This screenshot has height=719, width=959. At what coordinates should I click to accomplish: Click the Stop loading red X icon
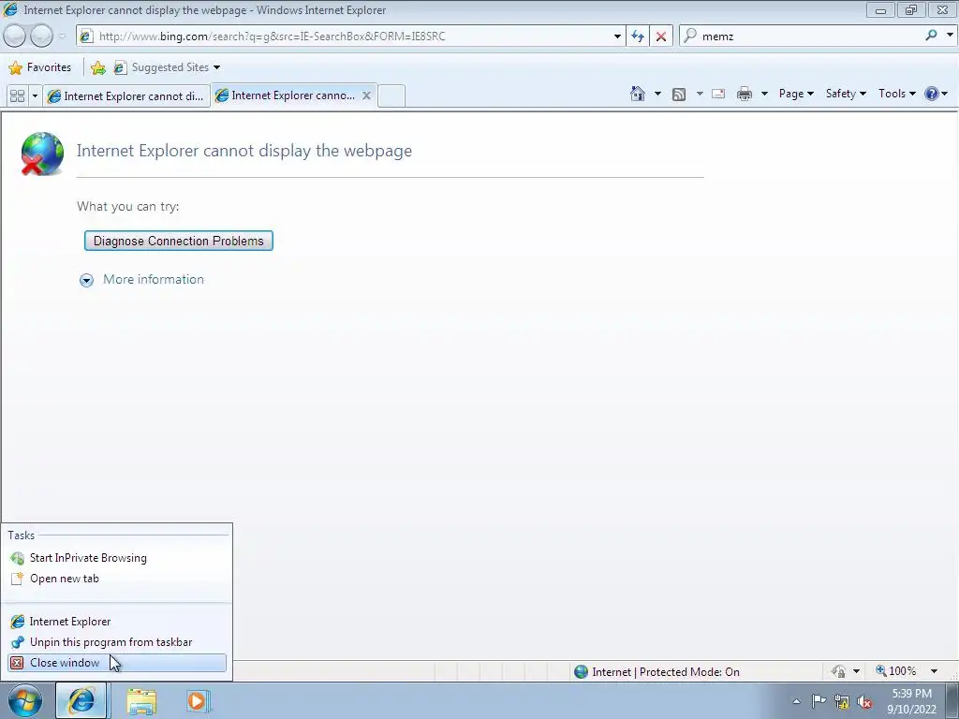pyautogui.click(x=661, y=37)
